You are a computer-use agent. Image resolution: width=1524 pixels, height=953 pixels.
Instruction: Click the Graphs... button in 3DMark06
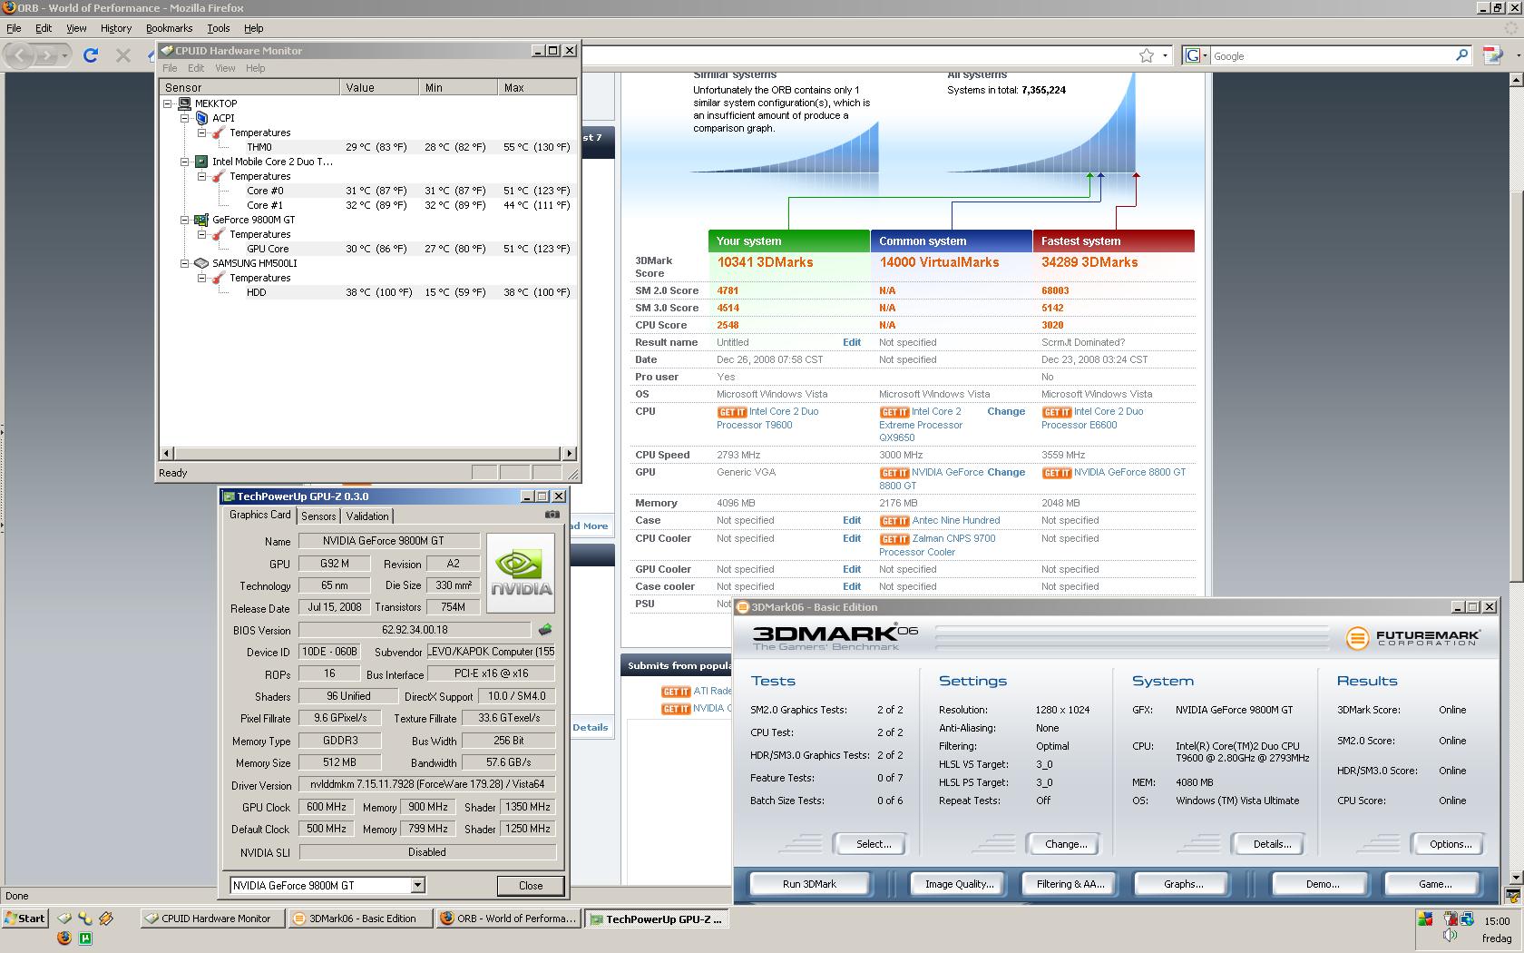click(x=1183, y=884)
